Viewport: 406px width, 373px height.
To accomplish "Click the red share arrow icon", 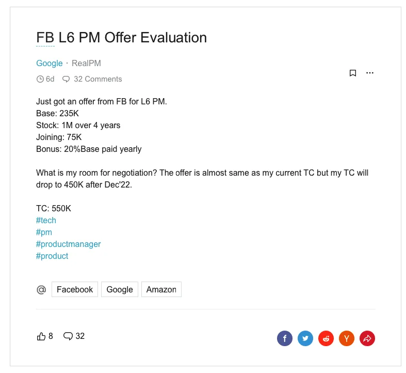I will 367,339.
